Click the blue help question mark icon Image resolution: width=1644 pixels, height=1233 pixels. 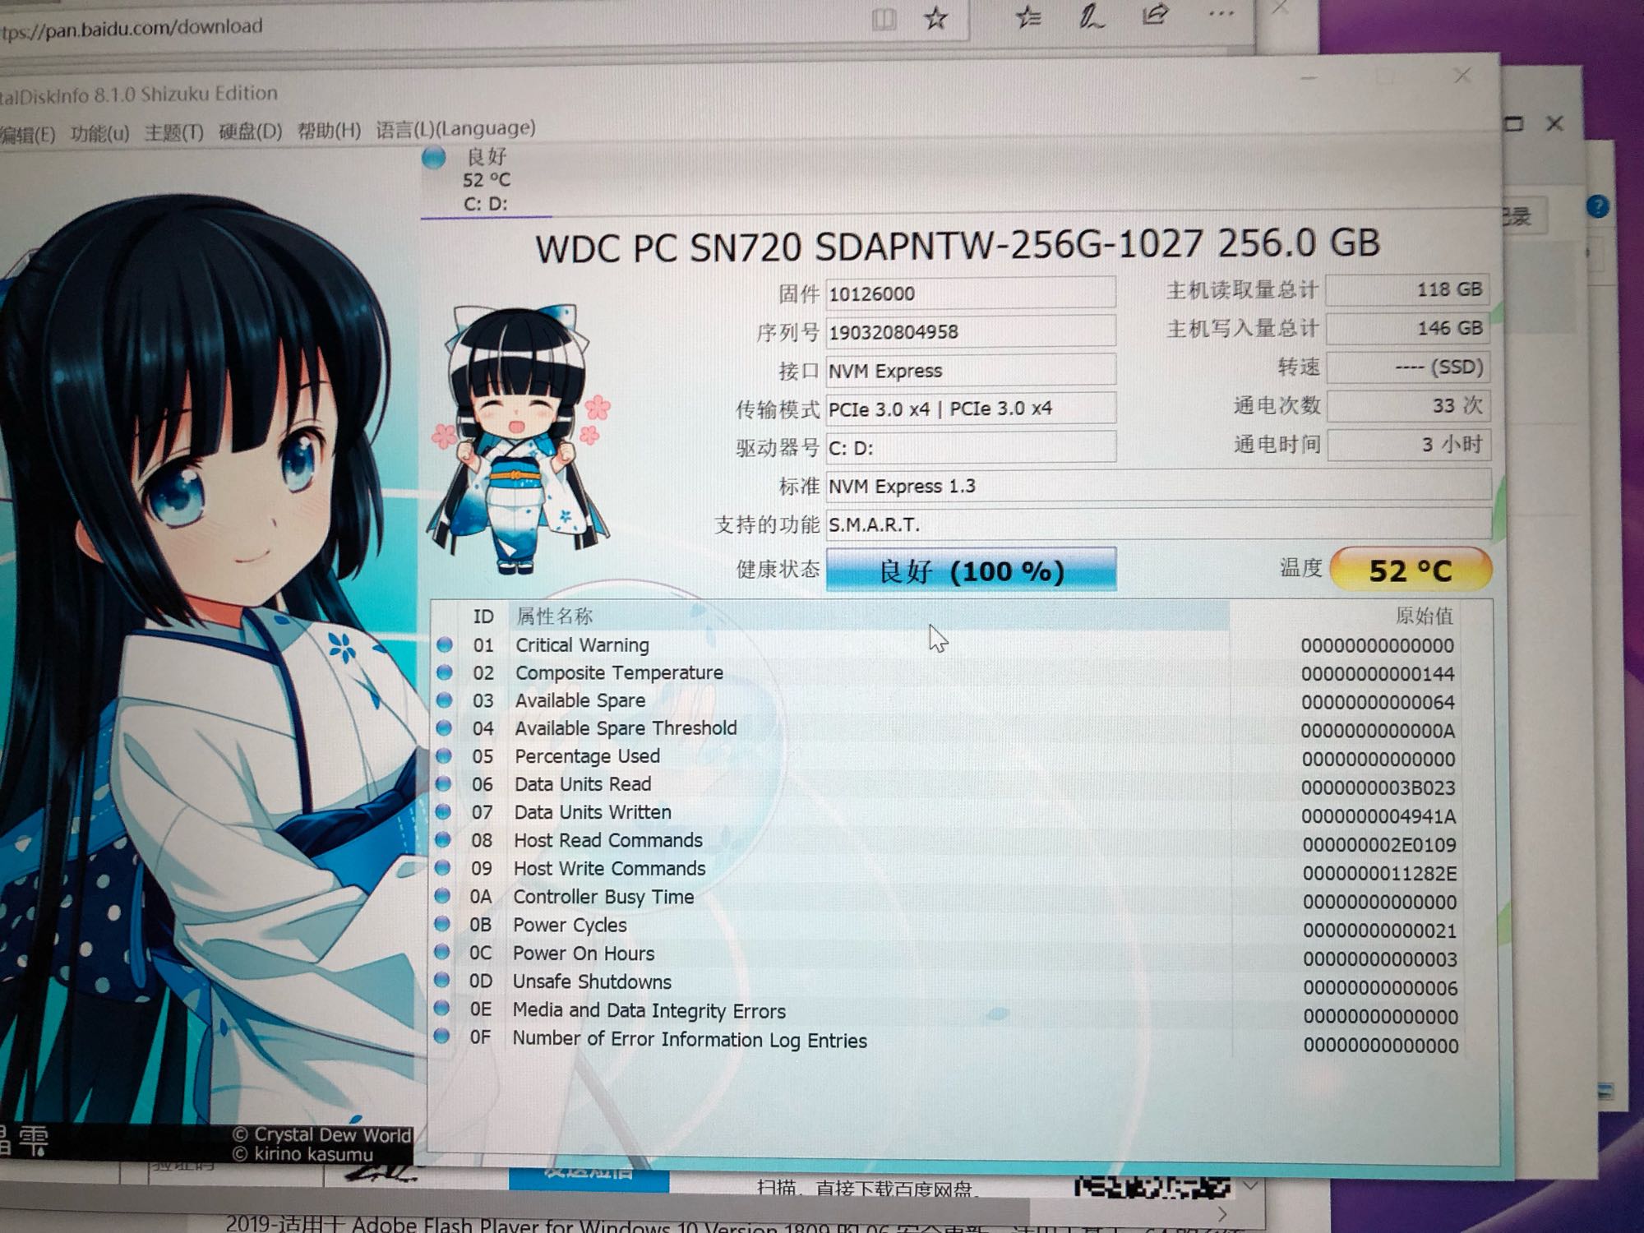click(x=1597, y=206)
